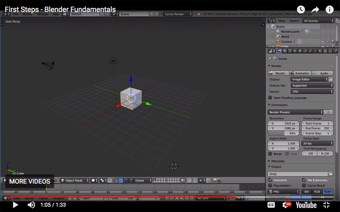Click the folder icon beside /tmp\ output path
This screenshot has width=340, height=212.
click(x=331, y=174)
